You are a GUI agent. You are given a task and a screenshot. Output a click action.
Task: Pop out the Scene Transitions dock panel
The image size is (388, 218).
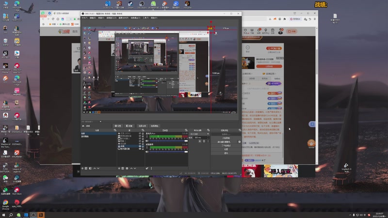(x=208, y=130)
